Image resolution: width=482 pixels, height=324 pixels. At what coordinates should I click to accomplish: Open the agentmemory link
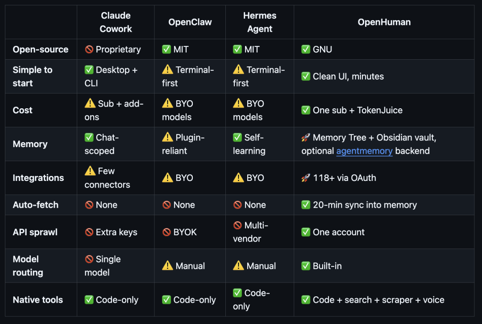pyautogui.click(x=364, y=151)
